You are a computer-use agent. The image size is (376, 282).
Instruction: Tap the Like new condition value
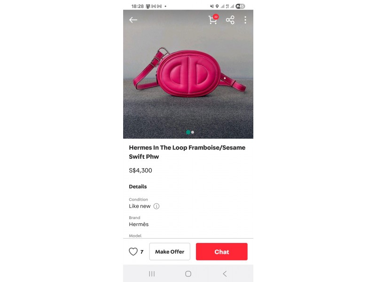[x=140, y=206]
